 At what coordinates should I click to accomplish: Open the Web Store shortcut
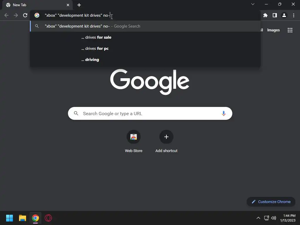pyautogui.click(x=134, y=142)
